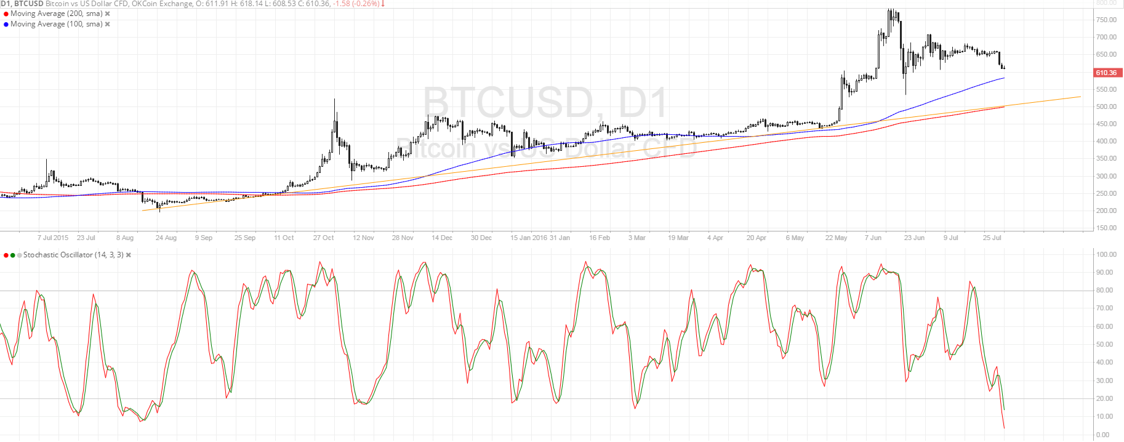Click the 7 Jul 2015 date label
This screenshot has width=1124, height=442.
53,238
